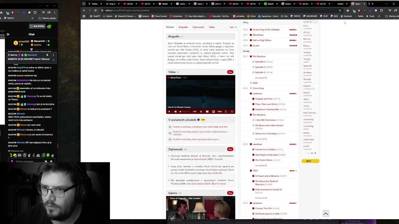Expand 'více epizod (6)' under Landman 2025

261,165
